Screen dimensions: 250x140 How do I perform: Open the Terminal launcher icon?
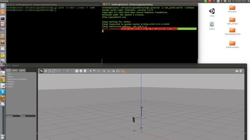pyautogui.click(x=3, y=18)
